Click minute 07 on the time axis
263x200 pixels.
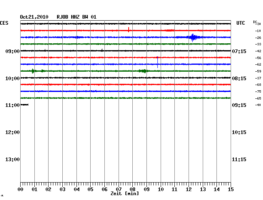(119, 189)
